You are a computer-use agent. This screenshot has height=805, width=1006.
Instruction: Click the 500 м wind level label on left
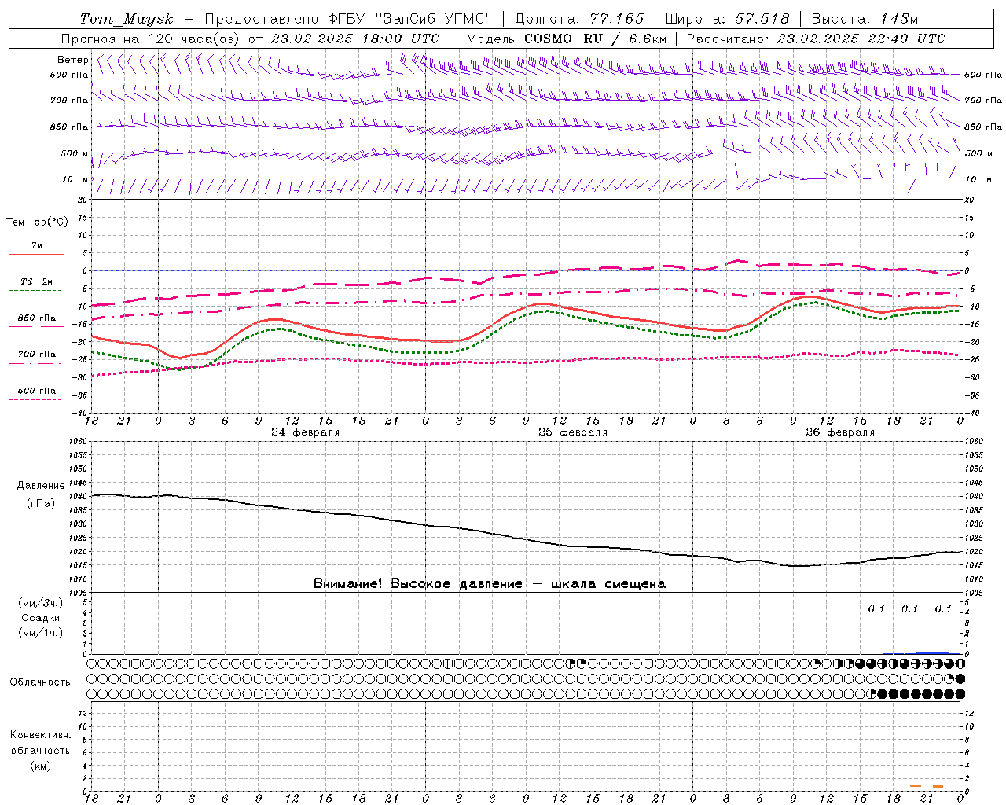click(75, 153)
